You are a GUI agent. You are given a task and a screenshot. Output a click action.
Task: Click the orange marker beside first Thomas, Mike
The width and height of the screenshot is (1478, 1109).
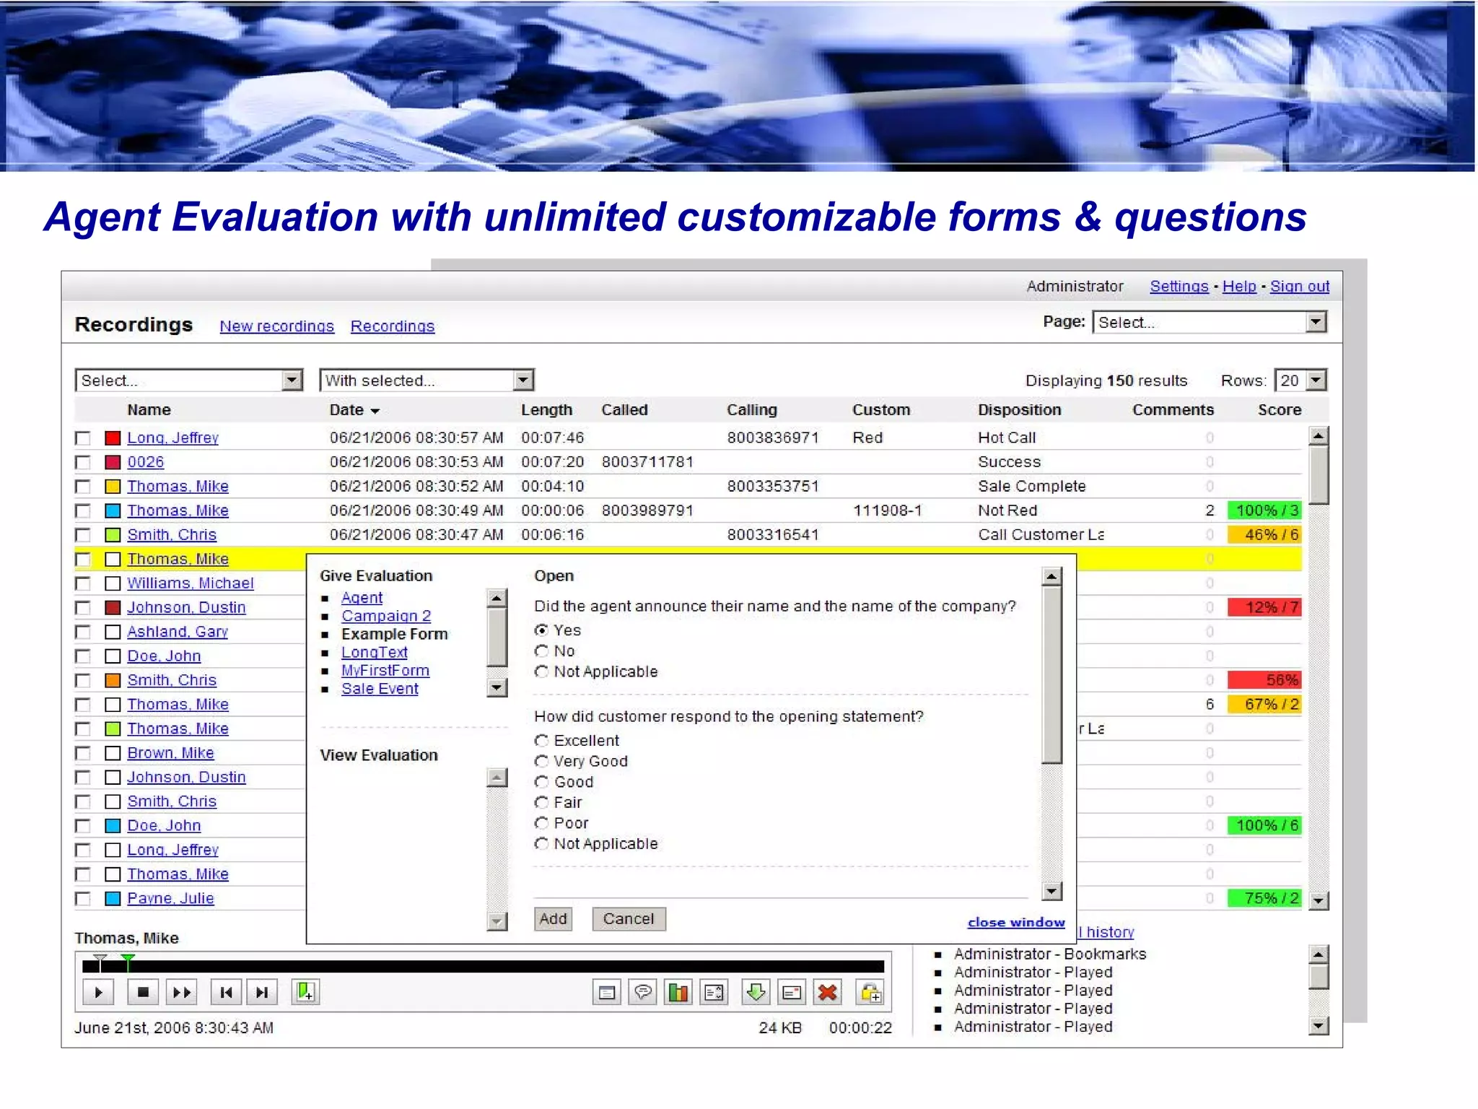pyautogui.click(x=113, y=486)
